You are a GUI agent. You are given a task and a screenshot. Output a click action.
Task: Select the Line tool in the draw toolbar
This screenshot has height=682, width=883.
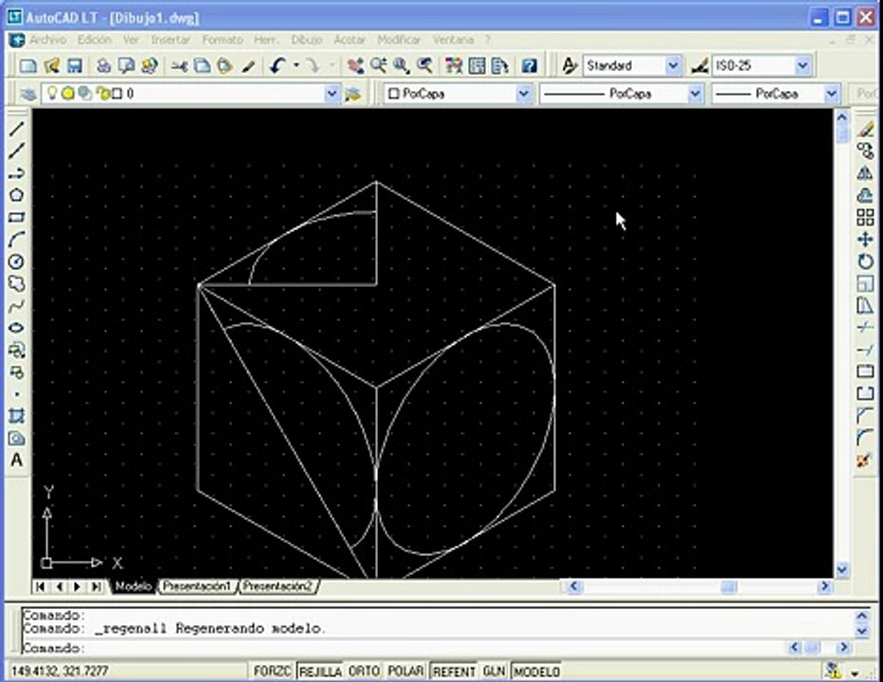[17, 129]
